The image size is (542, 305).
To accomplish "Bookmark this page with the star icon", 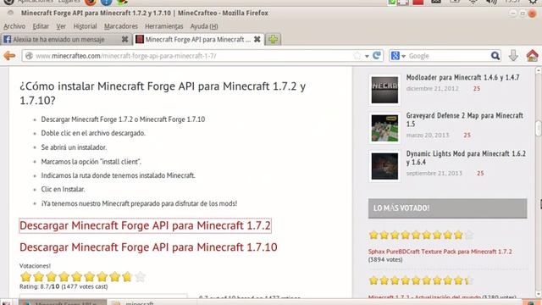I will click(x=357, y=56).
